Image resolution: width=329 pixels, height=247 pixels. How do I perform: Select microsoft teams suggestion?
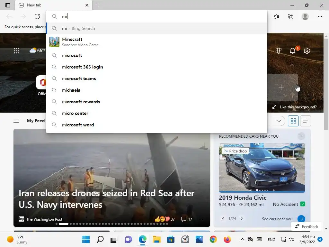click(x=157, y=78)
